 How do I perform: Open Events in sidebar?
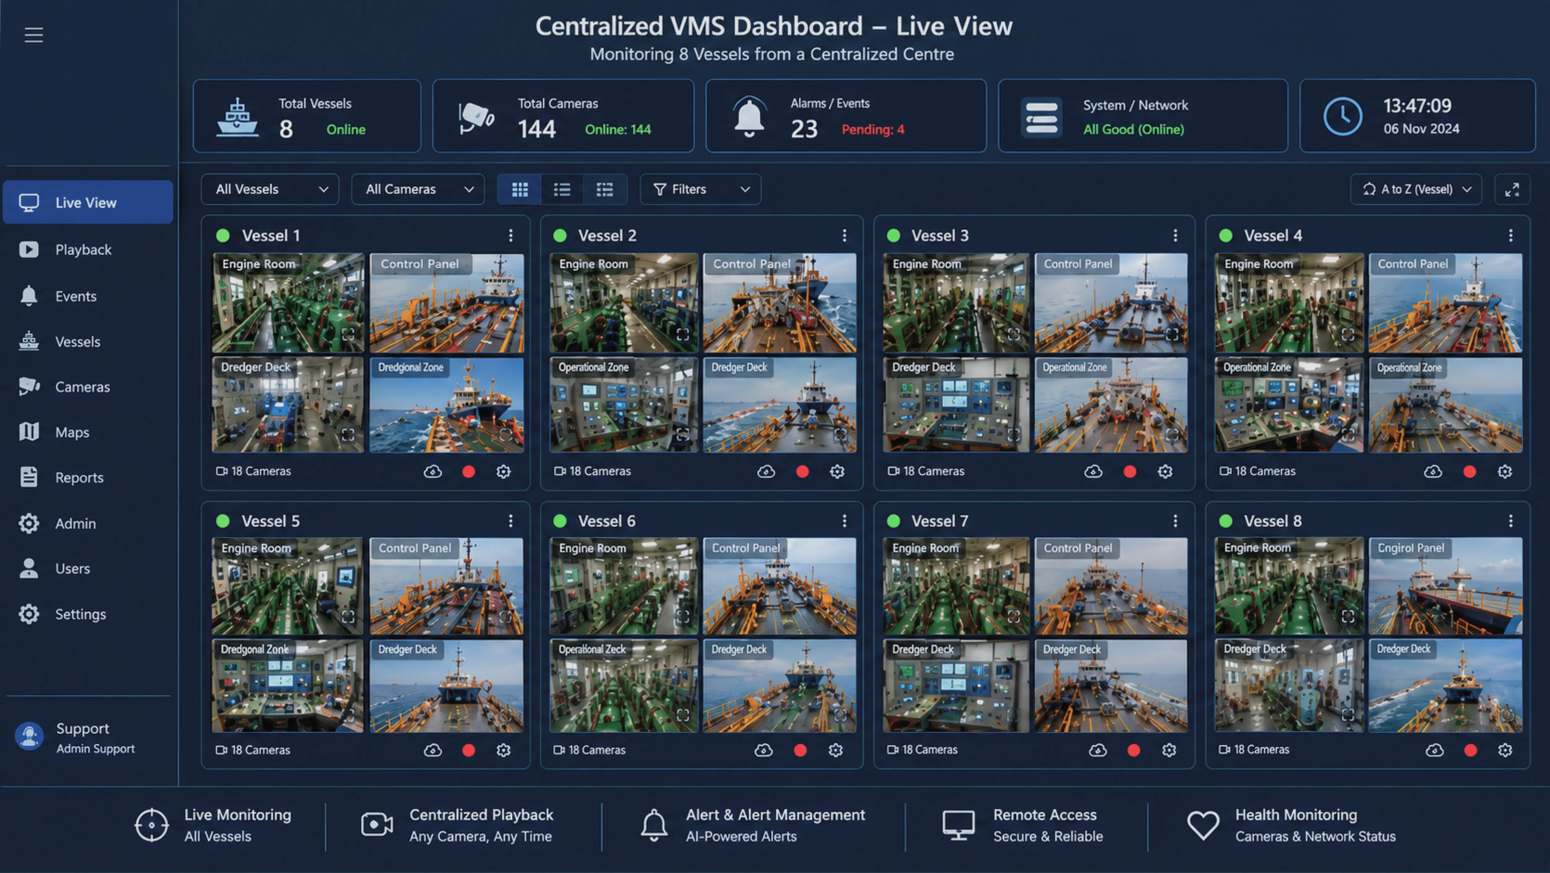click(88, 296)
